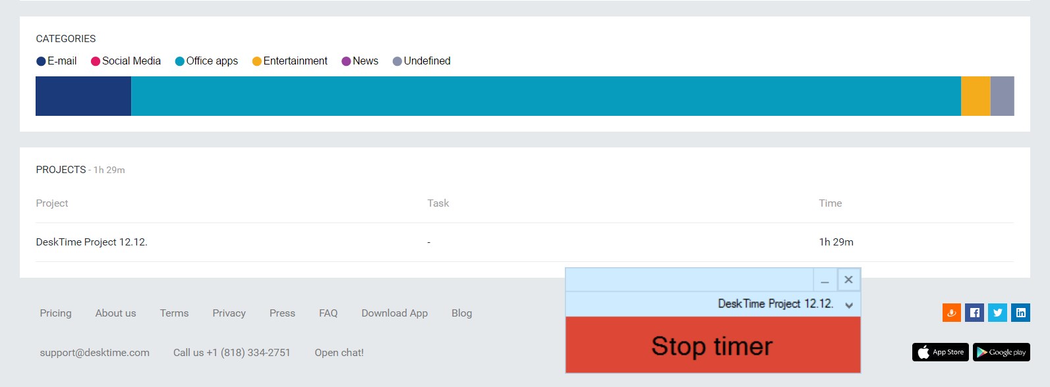The height and width of the screenshot is (387, 1050).
Task: Click the E-mail legend label
Action: click(62, 61)
